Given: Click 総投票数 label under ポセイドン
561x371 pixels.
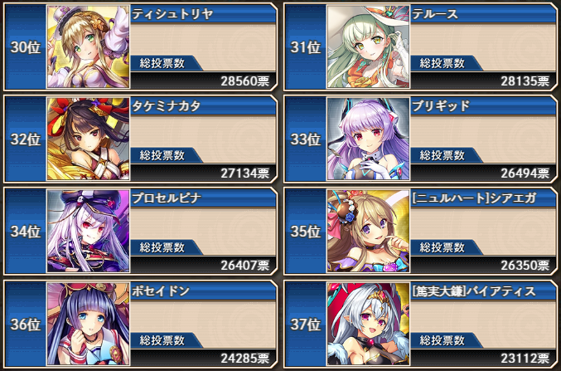Looking at the screenshot, I should tap(162, 340).
